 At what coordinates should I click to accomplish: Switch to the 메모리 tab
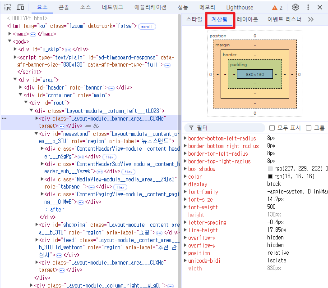(207, 7)
